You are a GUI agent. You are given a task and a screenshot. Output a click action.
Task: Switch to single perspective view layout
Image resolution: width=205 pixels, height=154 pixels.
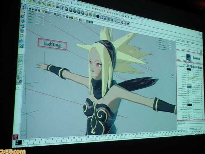[x=20, y=57]
